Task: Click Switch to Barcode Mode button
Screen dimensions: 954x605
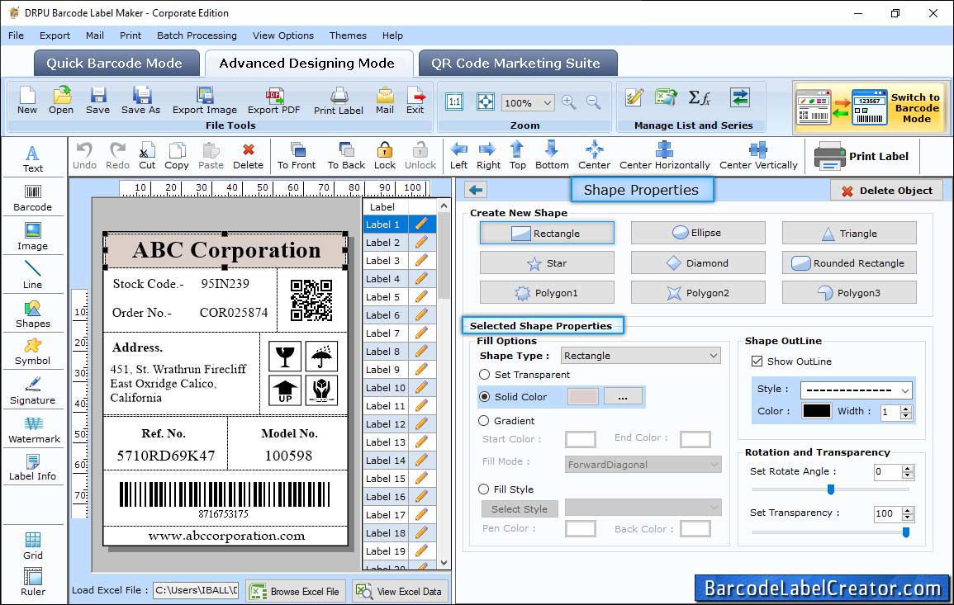Action: [870, 107]
